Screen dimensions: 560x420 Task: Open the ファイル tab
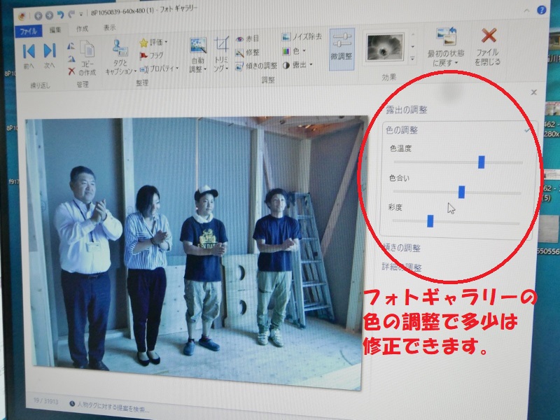(x=28, y=31)
